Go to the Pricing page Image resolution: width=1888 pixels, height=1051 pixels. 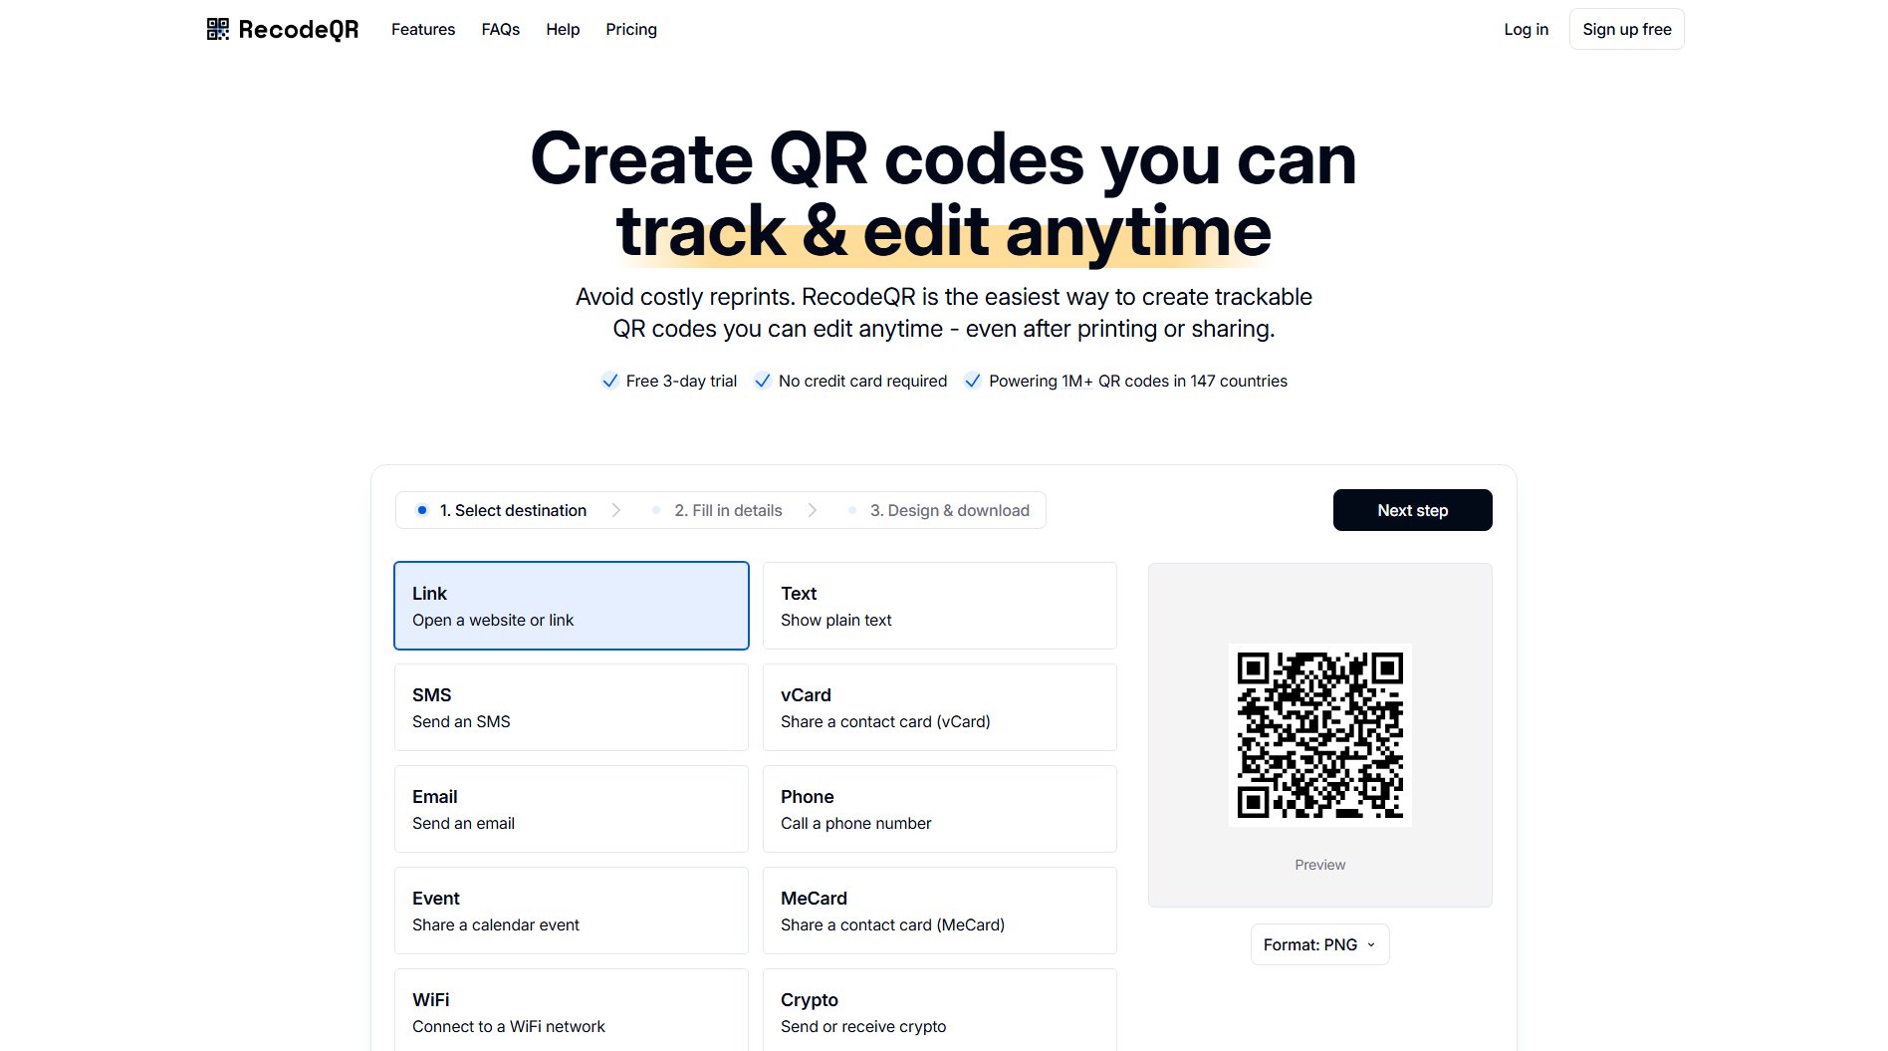coord(631,30)
